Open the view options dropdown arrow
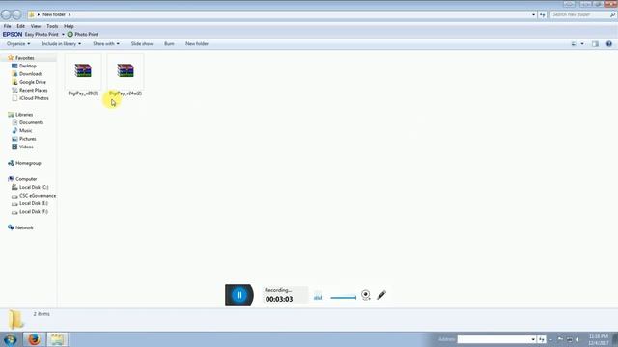Image resolution: width=618 pixels, height=347 pixels. [x=582, y=44]
